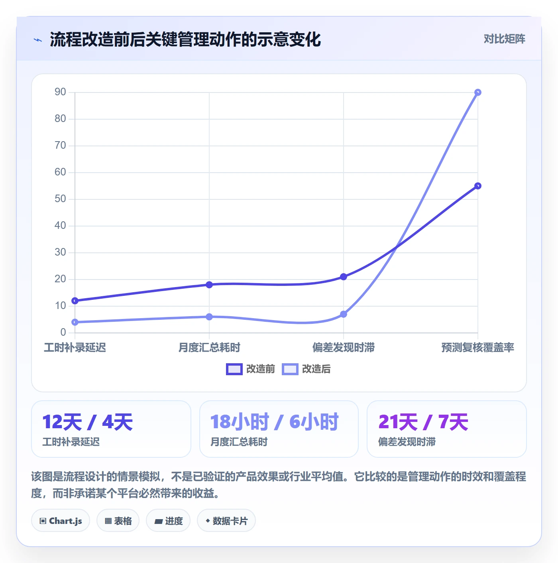Click the y-axis tick value 50
The height and width of the screenshot is (563, 558).
click(60, 199)
